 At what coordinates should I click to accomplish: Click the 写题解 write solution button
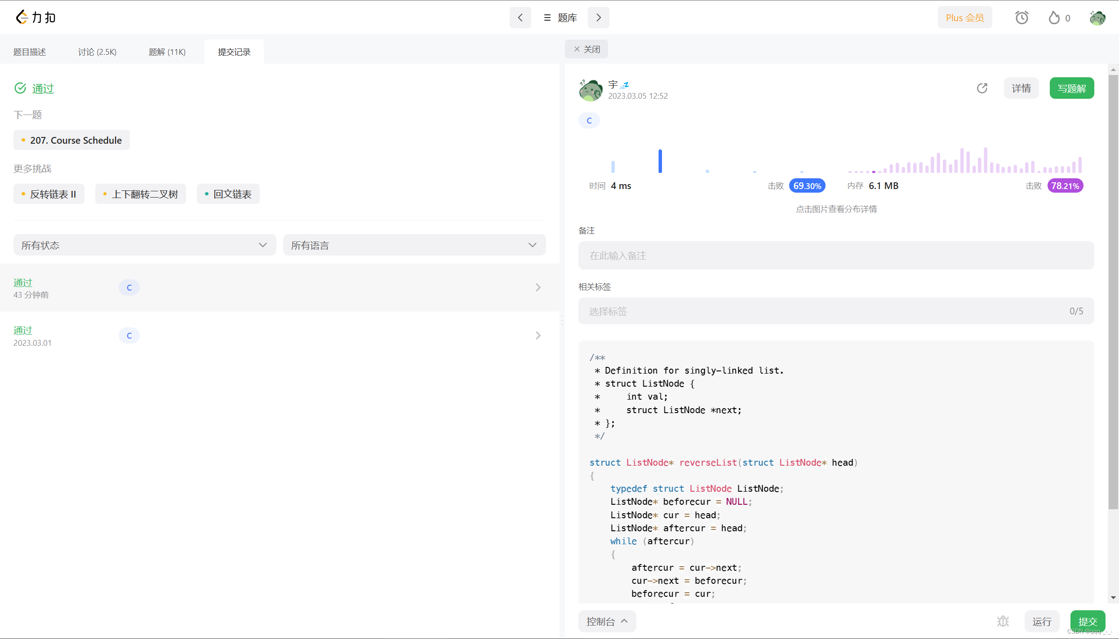[1071, 88]
